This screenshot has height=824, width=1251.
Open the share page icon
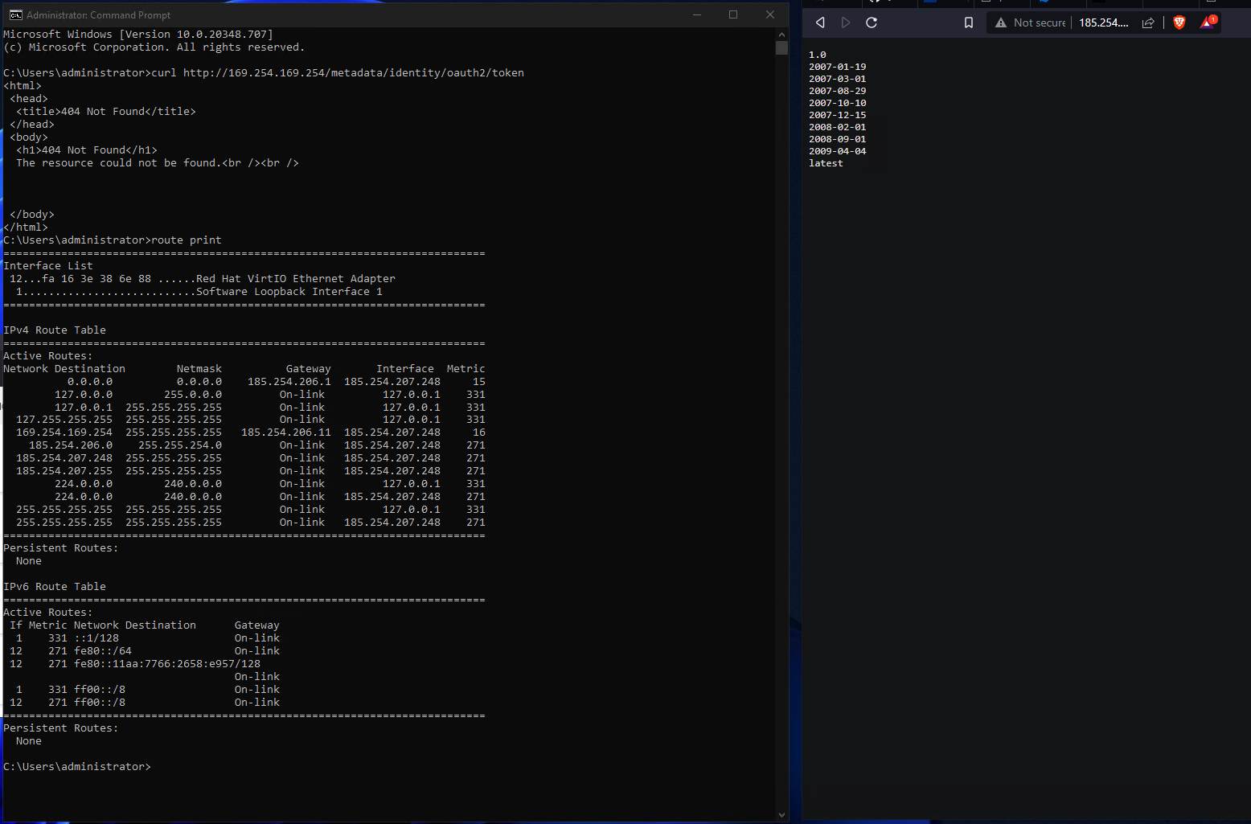point(1148,23)
